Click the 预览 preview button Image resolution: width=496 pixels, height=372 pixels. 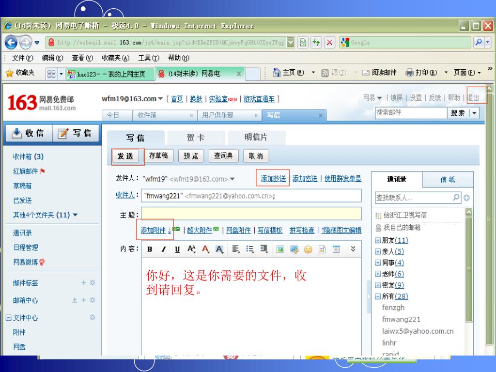pyautogui.click(x=191, y=156)
